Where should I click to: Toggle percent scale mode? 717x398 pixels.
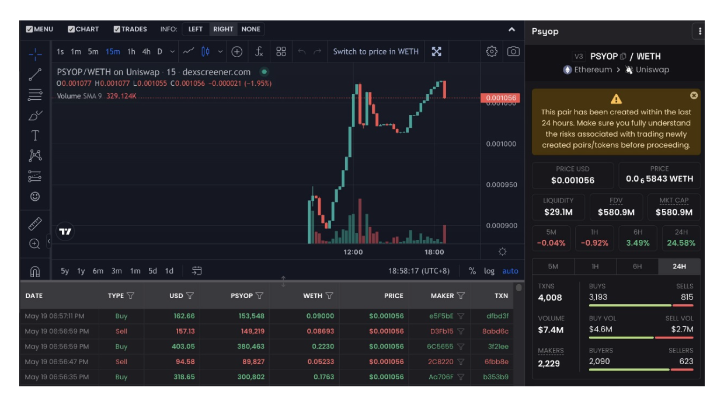click(472, 271)
